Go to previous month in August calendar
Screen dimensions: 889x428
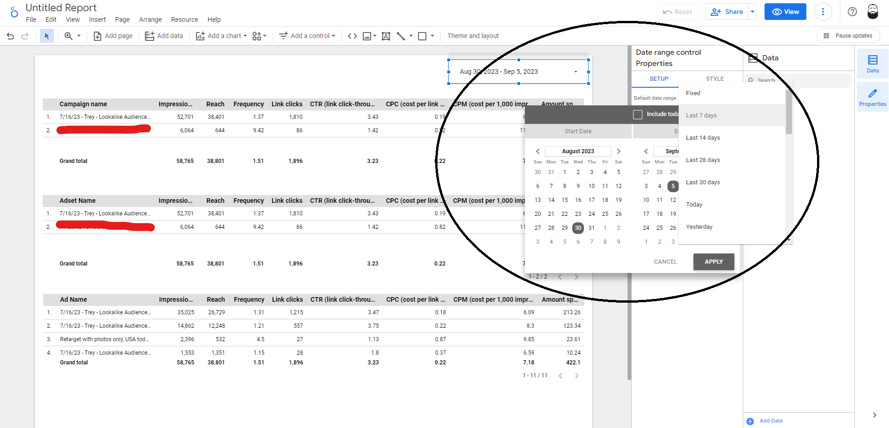tap(537, 151)
